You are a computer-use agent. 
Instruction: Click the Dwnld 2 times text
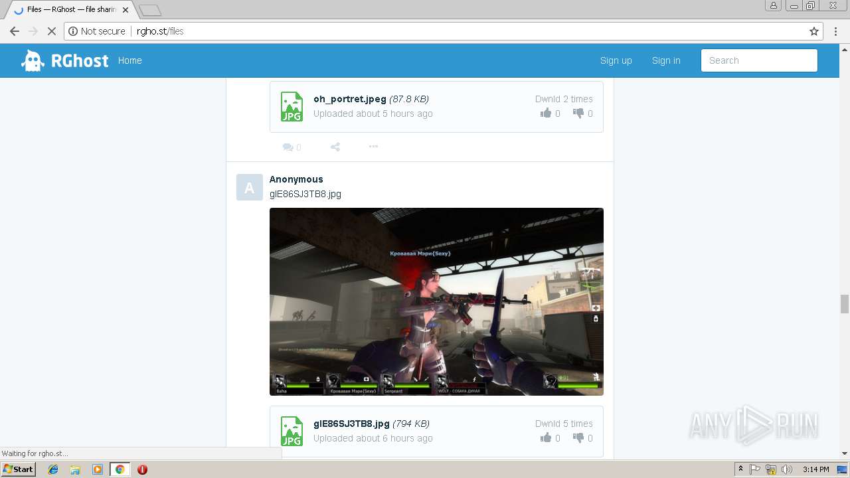(x=564, y=99)
